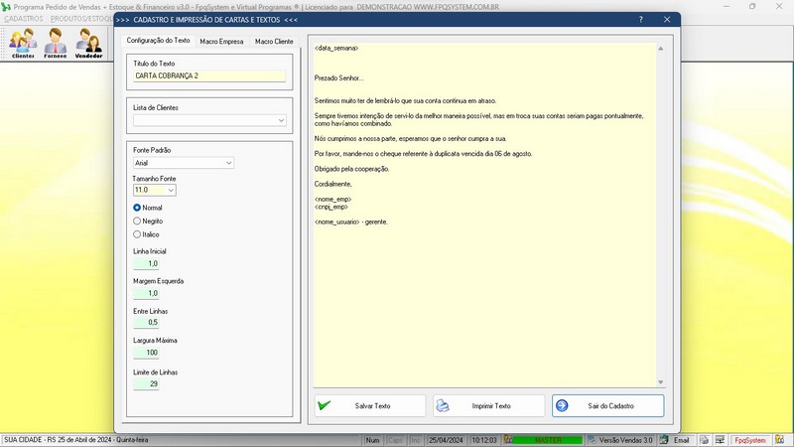The height and width of the screenshot is (447, 794).
Task: Click the text editor scroll up arrow
Action: point(660,49)
